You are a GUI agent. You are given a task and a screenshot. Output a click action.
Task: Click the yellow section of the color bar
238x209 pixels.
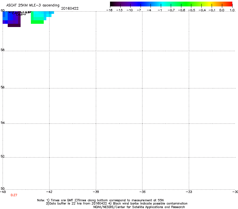(x=209, y=4)
